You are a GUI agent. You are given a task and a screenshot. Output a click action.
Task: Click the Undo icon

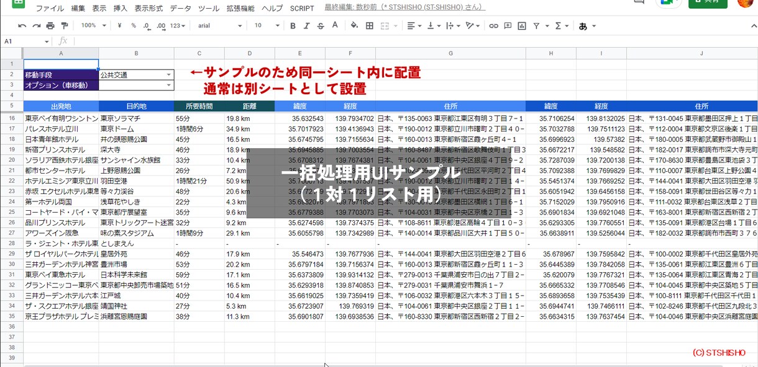pos(22,25)
